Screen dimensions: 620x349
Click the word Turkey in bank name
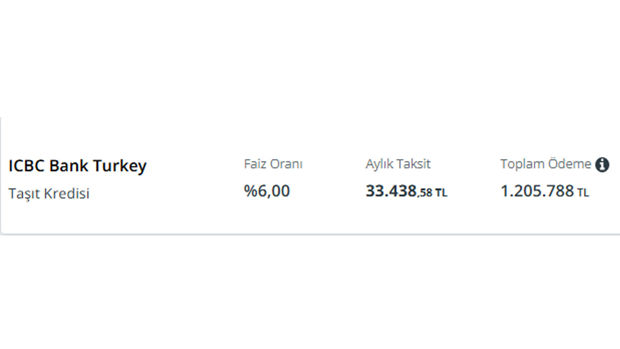(120, 166)
